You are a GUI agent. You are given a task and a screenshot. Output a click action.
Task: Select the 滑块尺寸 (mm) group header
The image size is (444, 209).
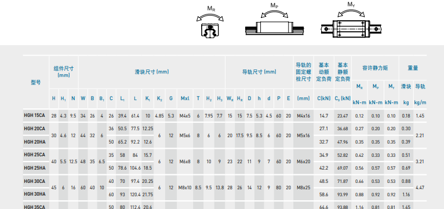click(152, 72)
